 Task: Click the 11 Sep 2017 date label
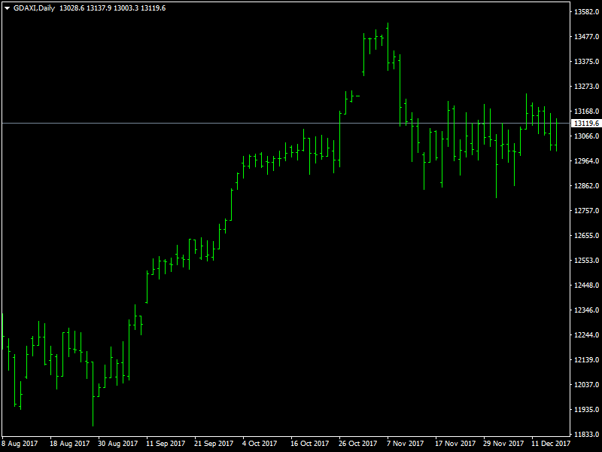[166, 444]
